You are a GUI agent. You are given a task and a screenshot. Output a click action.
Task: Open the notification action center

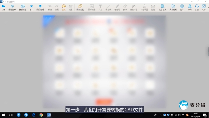point(205,115)
